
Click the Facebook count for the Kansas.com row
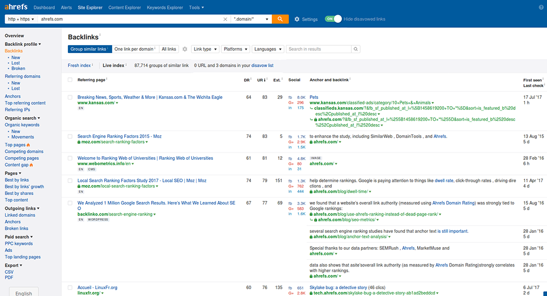coord(301,97)
